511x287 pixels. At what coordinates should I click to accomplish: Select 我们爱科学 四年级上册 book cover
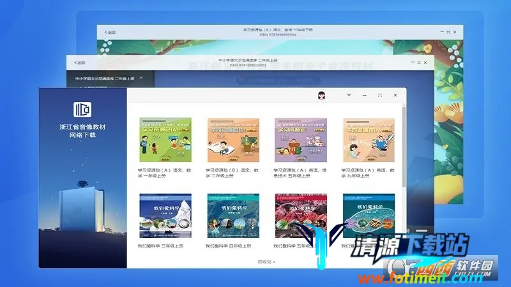point(233,216)
